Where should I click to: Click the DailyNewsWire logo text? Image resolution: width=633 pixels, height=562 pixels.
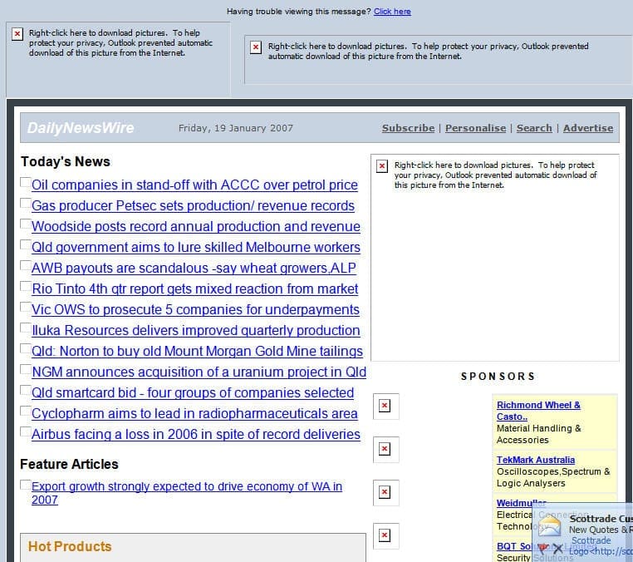coord(81,128)
